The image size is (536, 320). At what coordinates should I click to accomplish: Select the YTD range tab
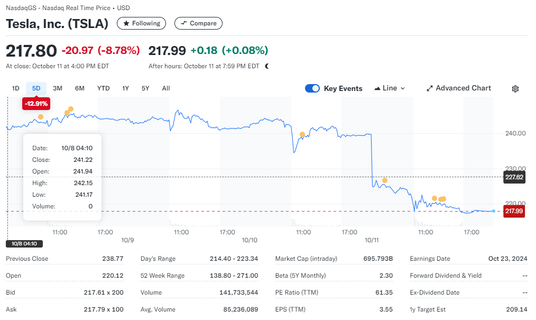(103, 88)
